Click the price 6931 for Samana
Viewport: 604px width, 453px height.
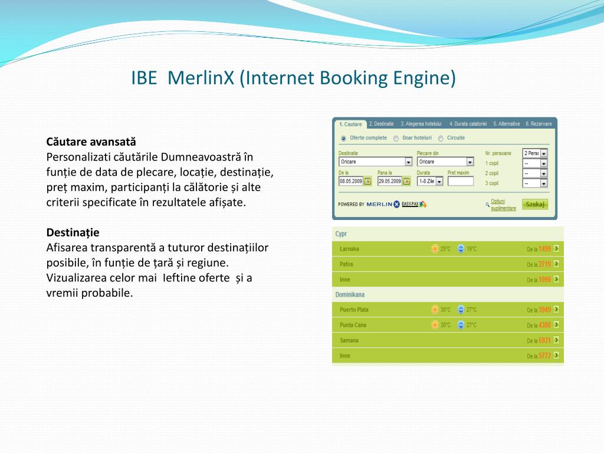[544, 340]
